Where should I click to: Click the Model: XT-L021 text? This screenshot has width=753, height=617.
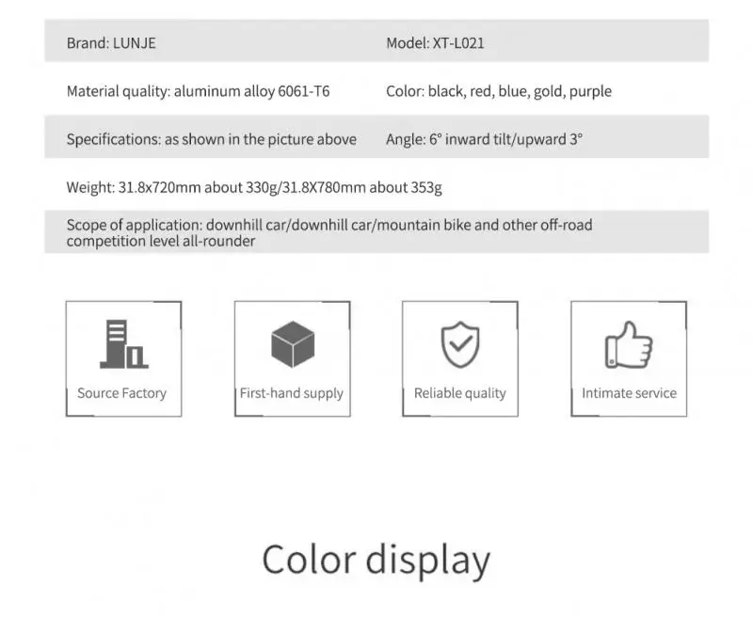(x=435, y=43)
